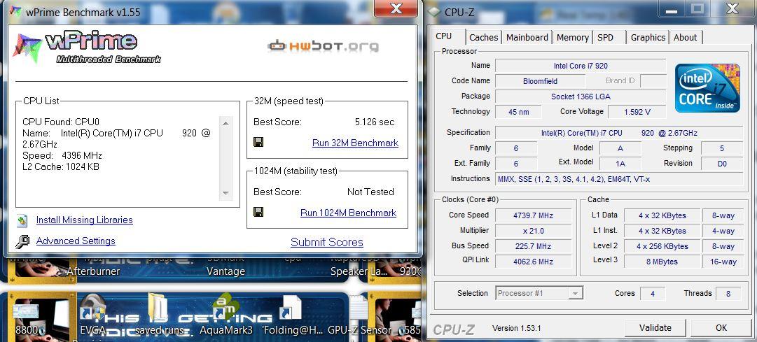
Task: Click the 4 x 256 KBytes Level 2 value
Action: (661, 246)
